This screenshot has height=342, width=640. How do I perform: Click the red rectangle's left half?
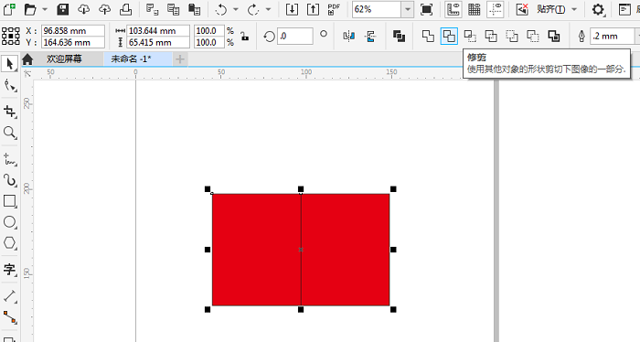click(x=256, y=250)
